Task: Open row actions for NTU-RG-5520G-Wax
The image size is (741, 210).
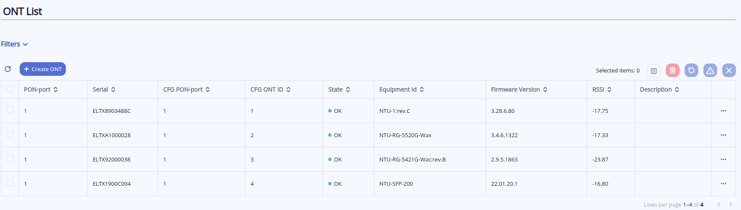Action: coord(723,135)
